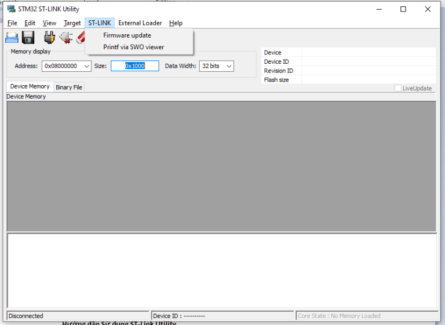This screenshot has height=325, width=445.
Task: Enable the LiveUpdate checkbox
Action: pos(398,88)
